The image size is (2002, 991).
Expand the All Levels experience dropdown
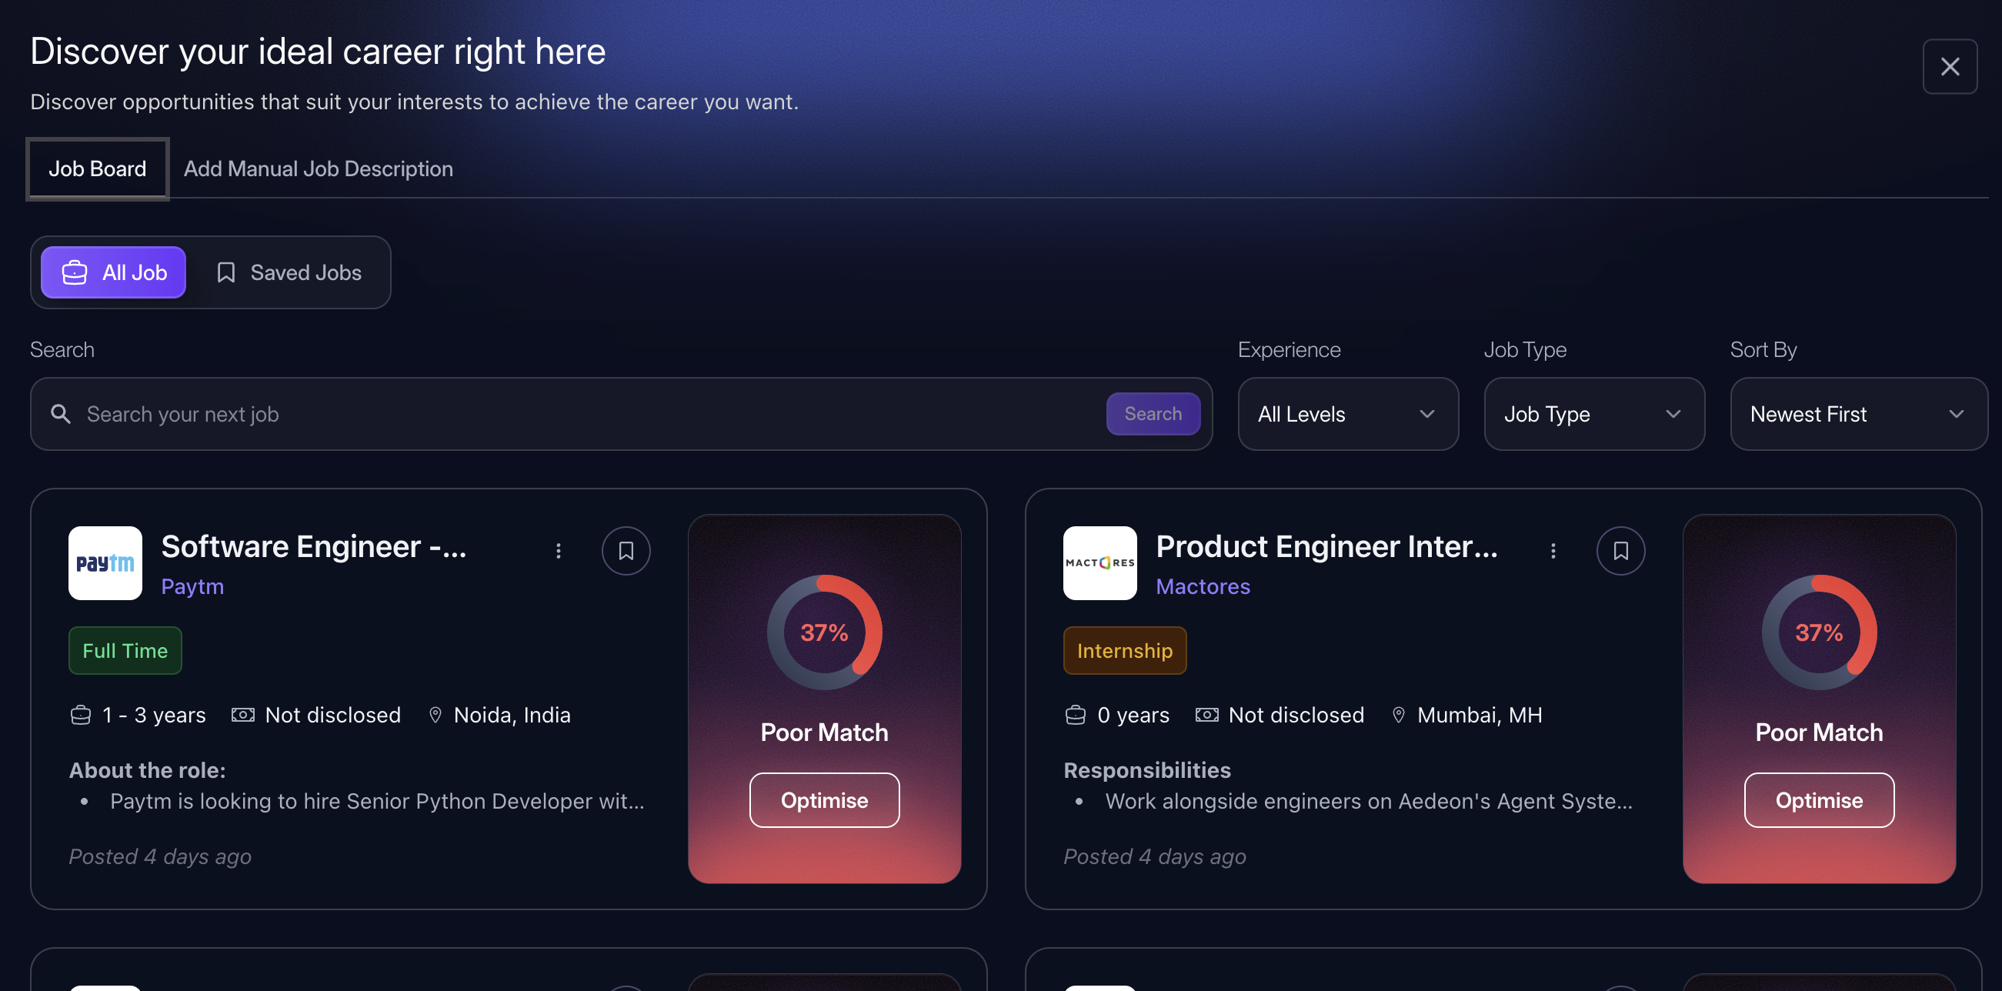coord(1348,413)
